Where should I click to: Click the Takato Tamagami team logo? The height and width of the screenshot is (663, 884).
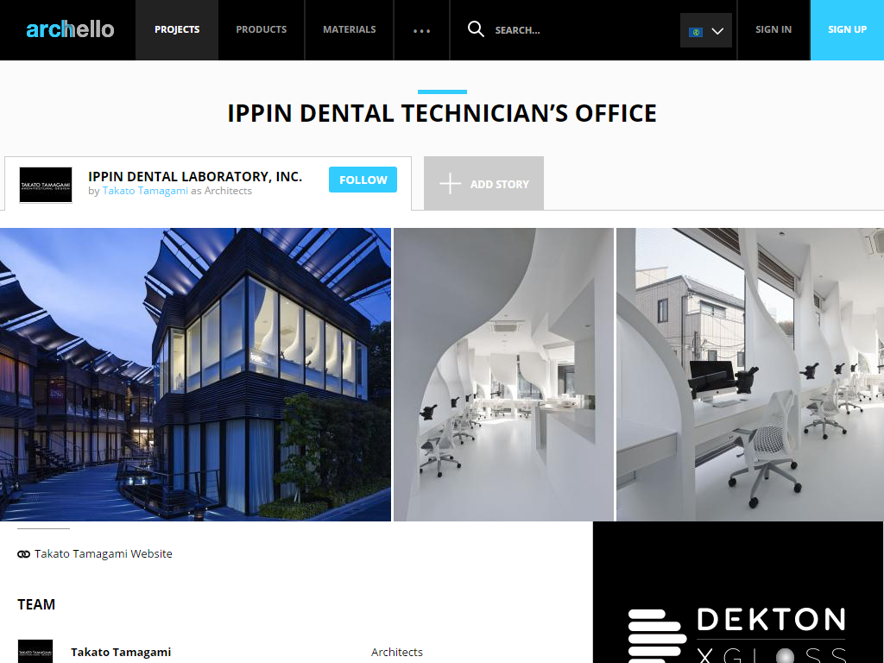click(35, 652)
